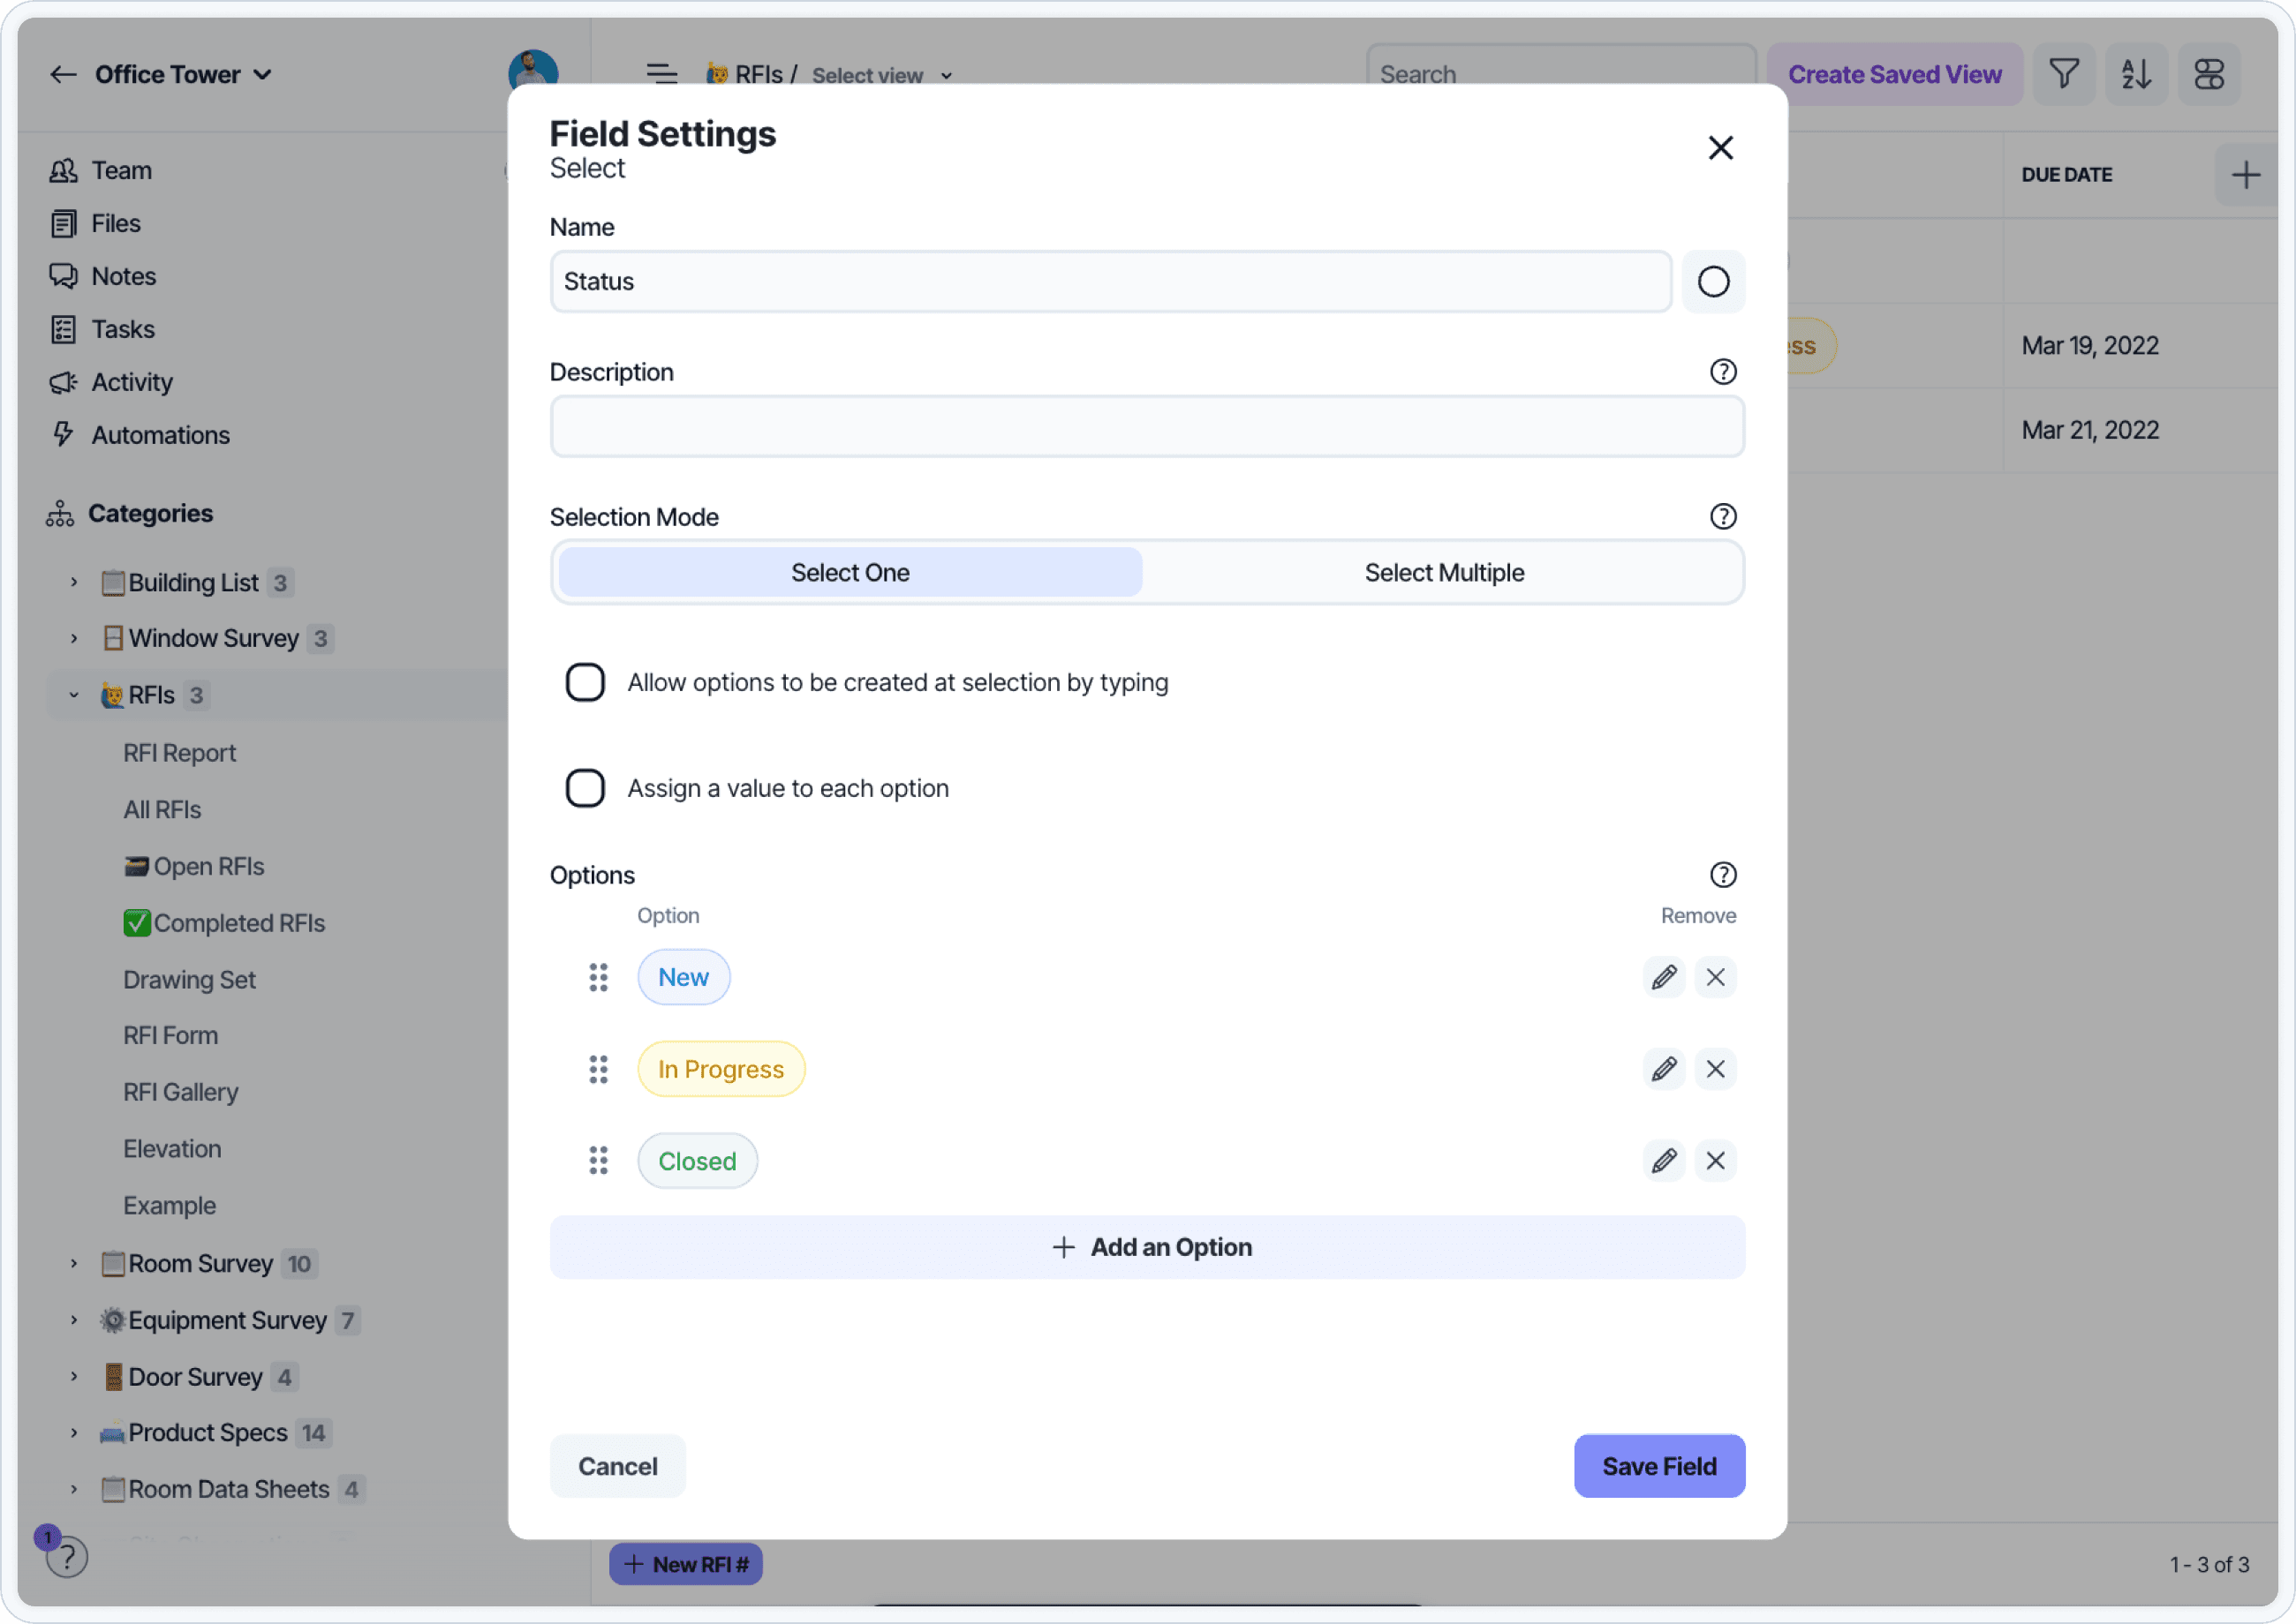The width and height of the screenshot is (2296, 1624).
Task: Collapse the RFIs category tree
Action: [74, 695]
